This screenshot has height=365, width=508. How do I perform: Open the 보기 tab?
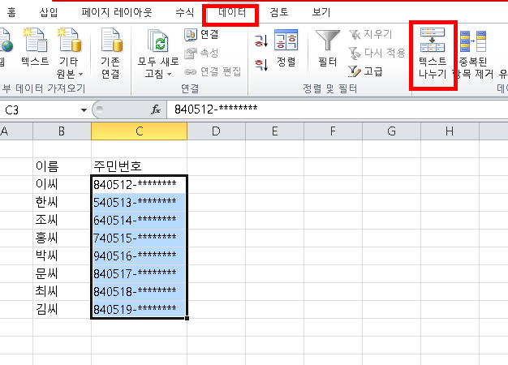pos(321,12)
